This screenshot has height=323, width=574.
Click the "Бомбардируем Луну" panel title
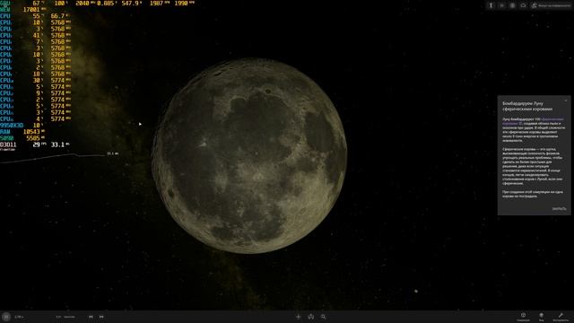pyautogui.click(x=527, y=106)
